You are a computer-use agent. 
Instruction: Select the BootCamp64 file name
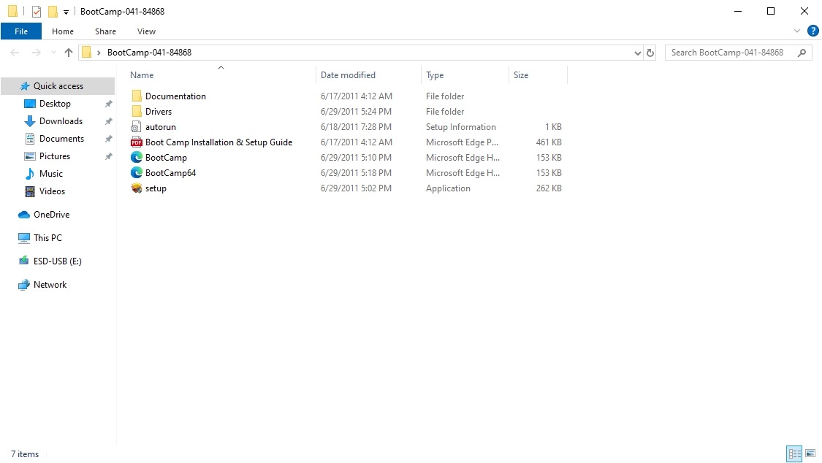[170, 172]
